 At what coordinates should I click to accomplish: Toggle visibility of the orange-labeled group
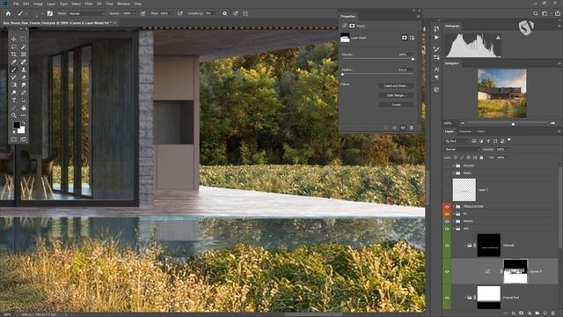447,214
